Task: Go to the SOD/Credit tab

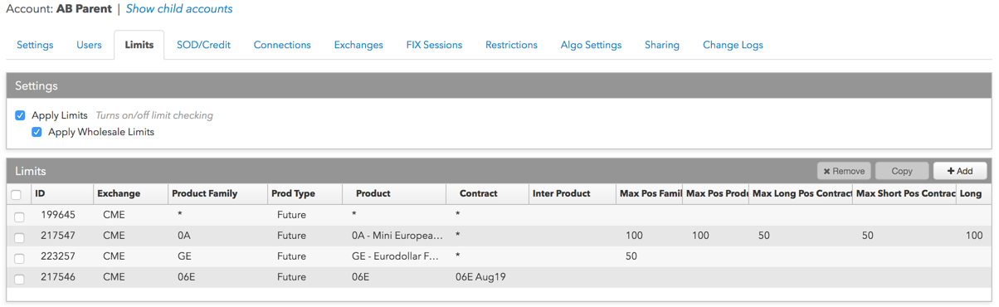Action: 203,45
